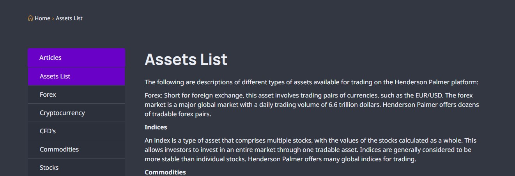This screenshot has width=515, height=176.
Task: Click the house icon in the breadcrumb
Action: pyautogui.click(x=30, y=18)
